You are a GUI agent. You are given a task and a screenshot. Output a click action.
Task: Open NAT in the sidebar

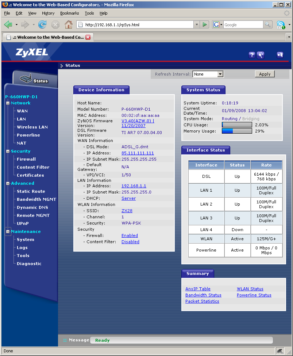pyautogui.click(x=22, y=143)
